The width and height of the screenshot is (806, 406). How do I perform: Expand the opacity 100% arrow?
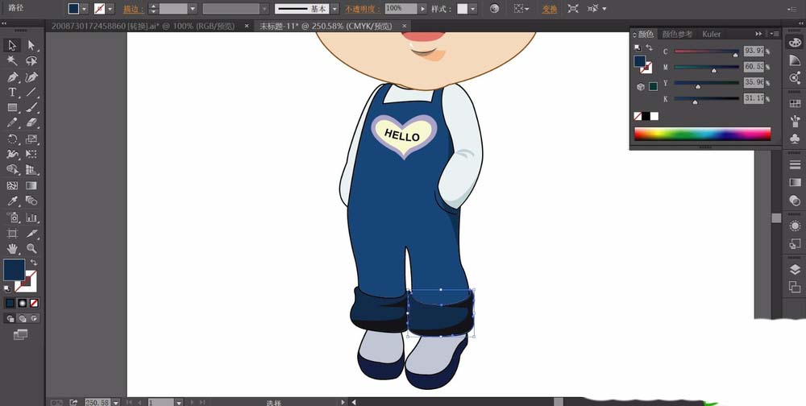click(x=422, y=9)
